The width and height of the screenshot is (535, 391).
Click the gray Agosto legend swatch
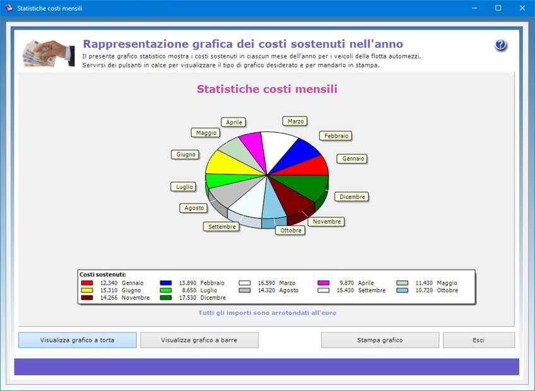click(x=245, y=290)
